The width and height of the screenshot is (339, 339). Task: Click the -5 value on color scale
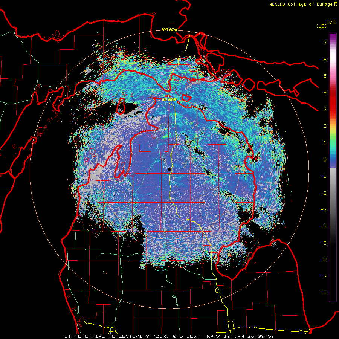click(324, 243)
